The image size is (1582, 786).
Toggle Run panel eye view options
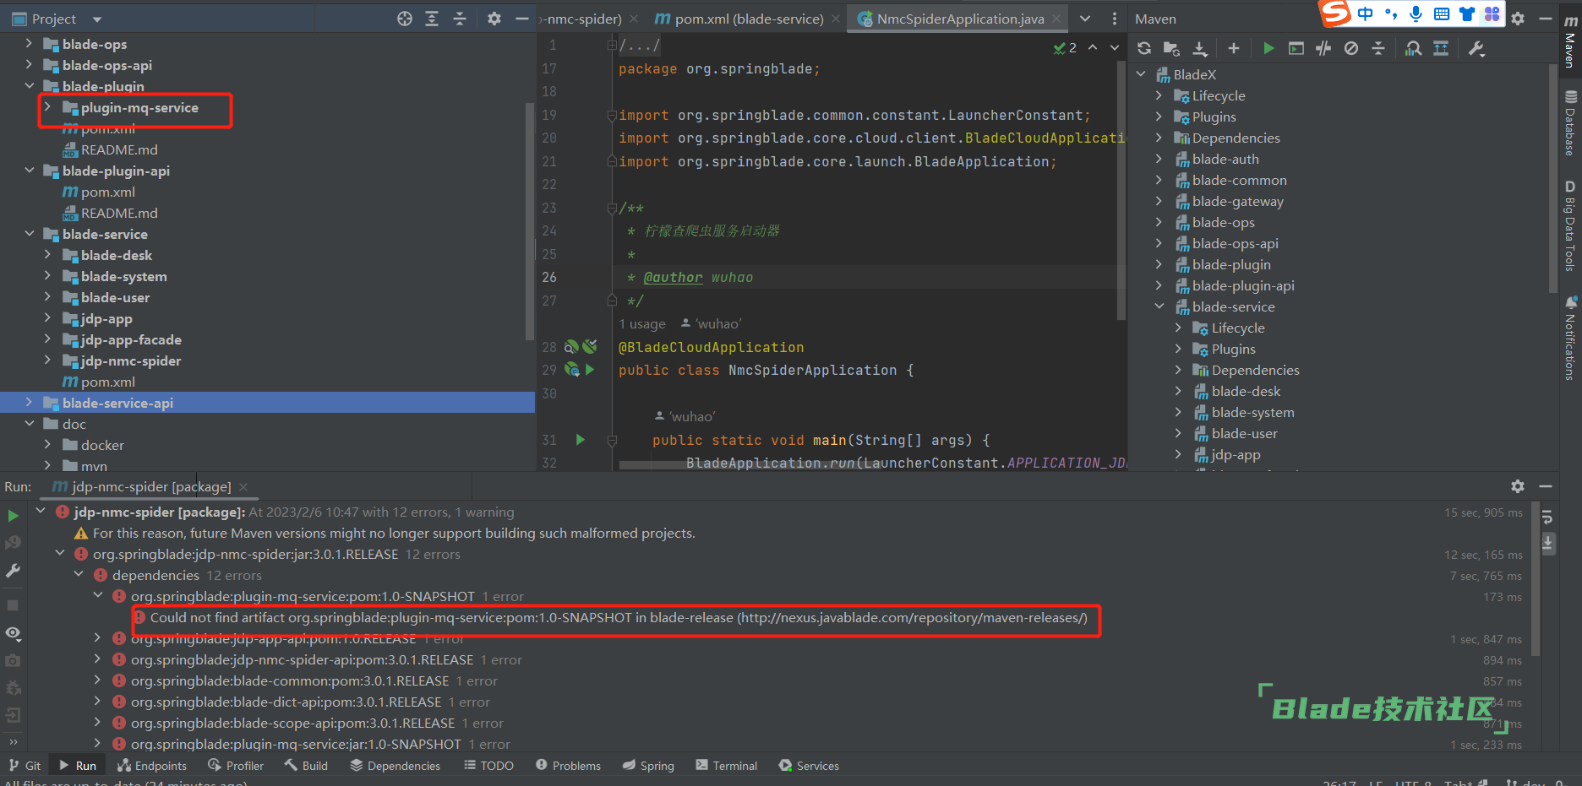[13, 632]
